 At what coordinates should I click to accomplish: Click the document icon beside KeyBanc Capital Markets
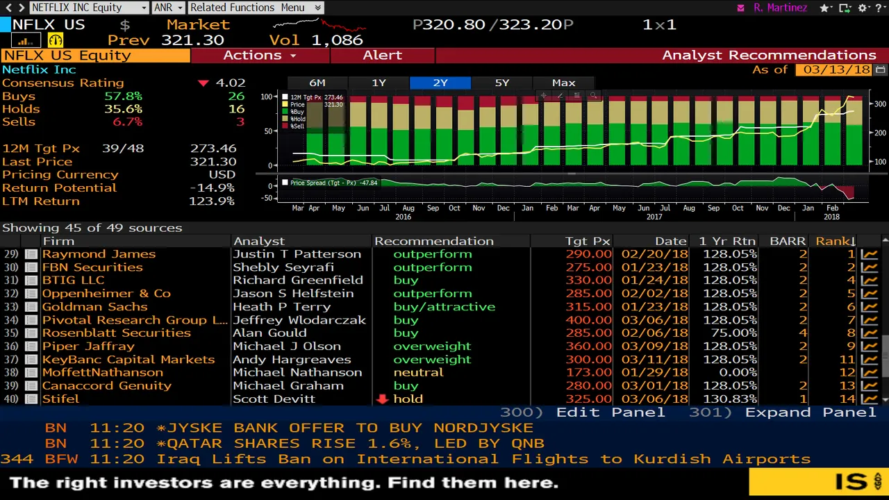(31, 360)
